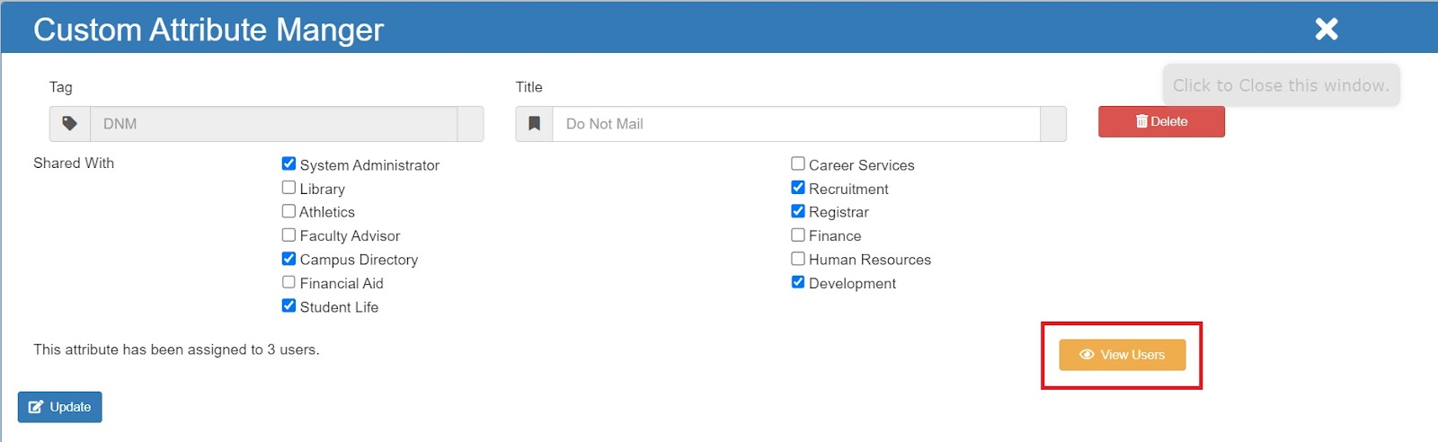This screenshot has width=1438, height=442.
Task: Check the Finance option
Action: point(798,234)
